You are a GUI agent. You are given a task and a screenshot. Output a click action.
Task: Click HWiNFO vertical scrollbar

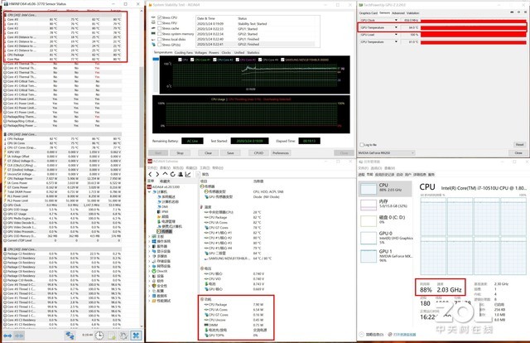tap(142, 117)
